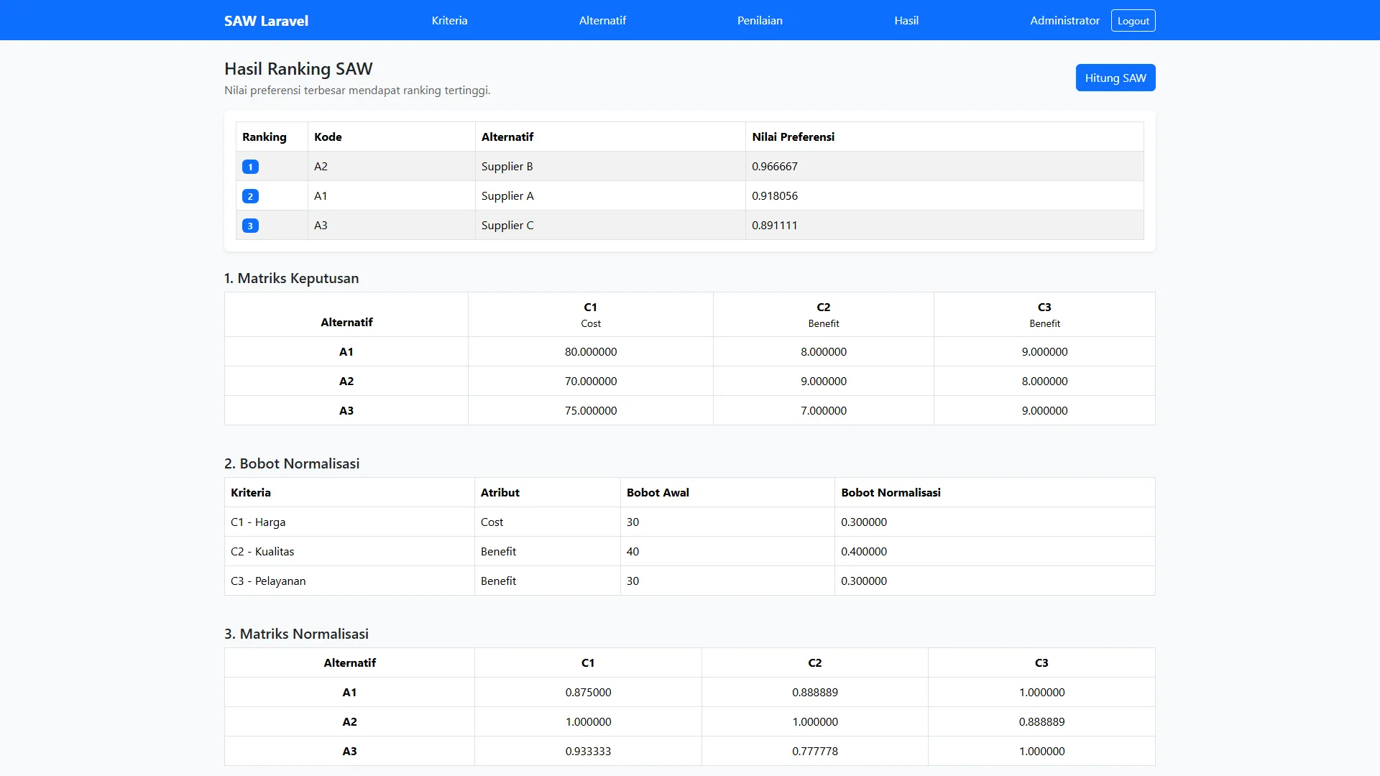The image size is (1380, 776).
Task: Go to the Alternatif page
Action: pos(602,20)
